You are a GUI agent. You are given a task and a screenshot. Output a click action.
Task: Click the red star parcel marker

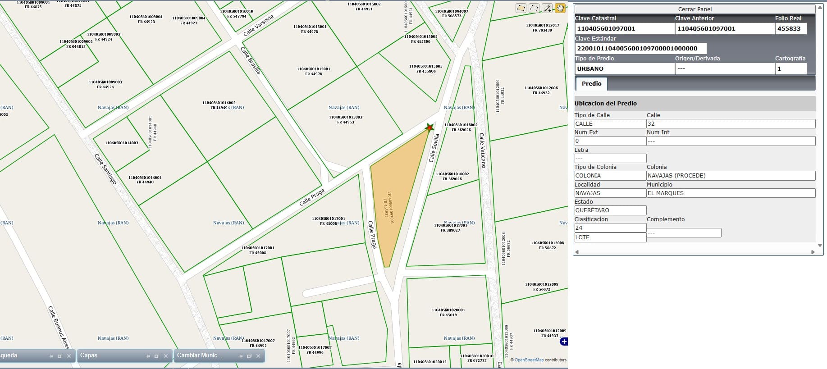pos(429,128)
